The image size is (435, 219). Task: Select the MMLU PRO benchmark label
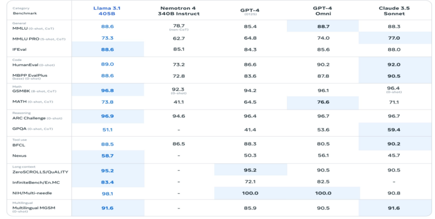click(39, 39)
